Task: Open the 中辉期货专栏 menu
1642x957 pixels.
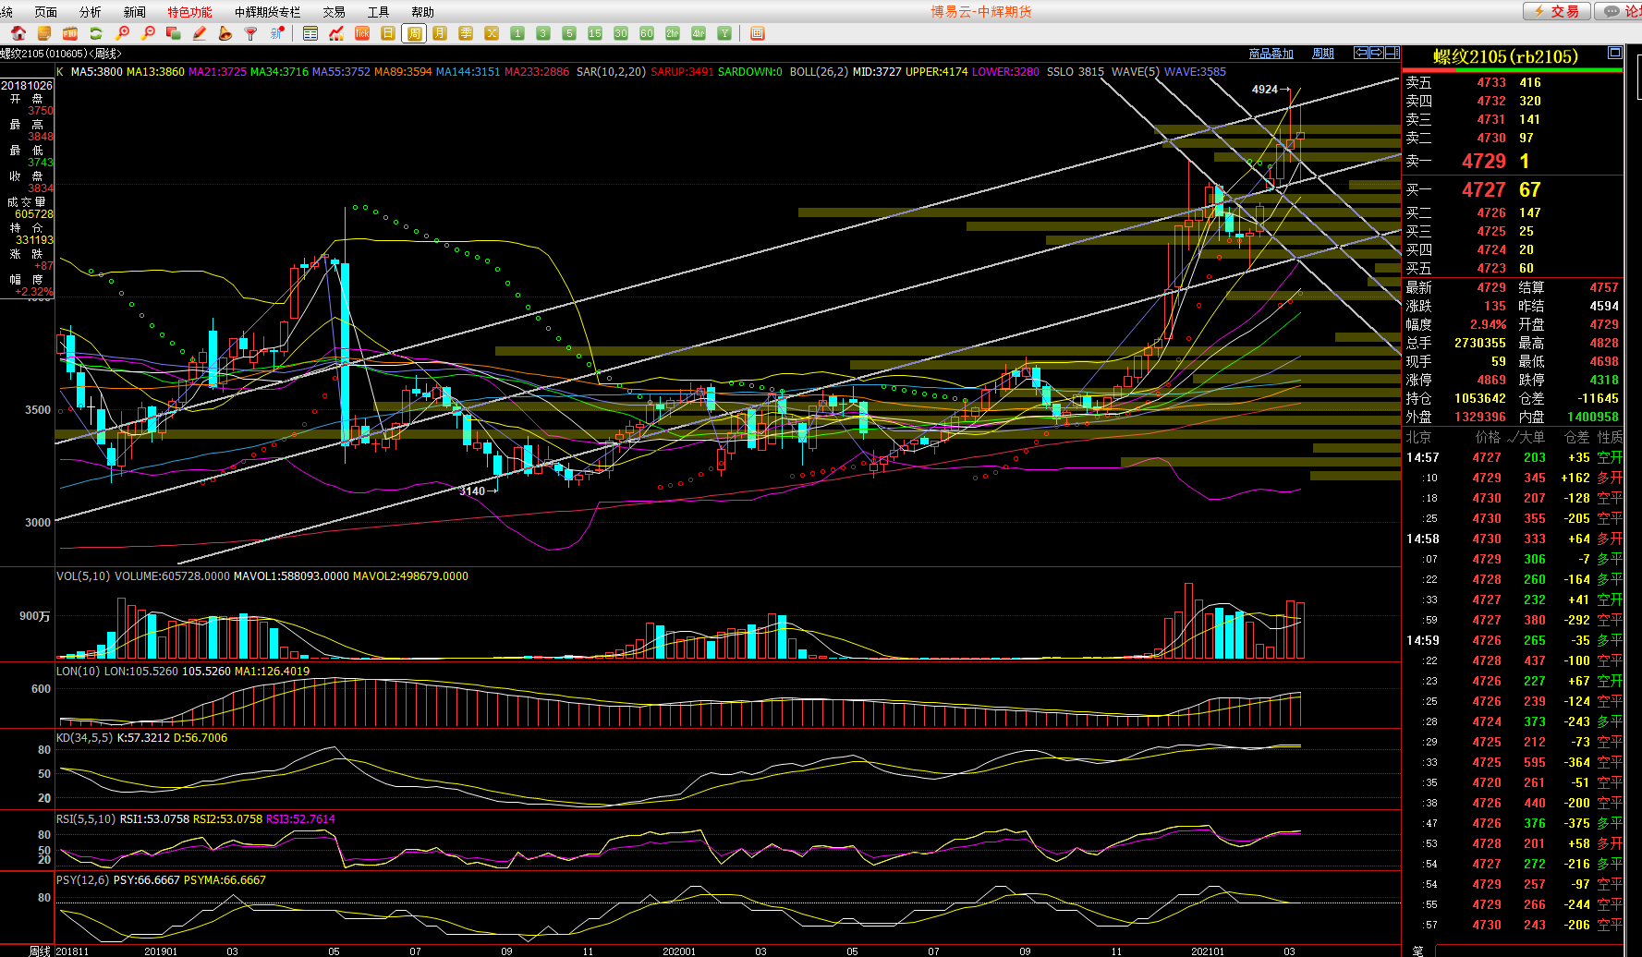Action: (267, 12)
